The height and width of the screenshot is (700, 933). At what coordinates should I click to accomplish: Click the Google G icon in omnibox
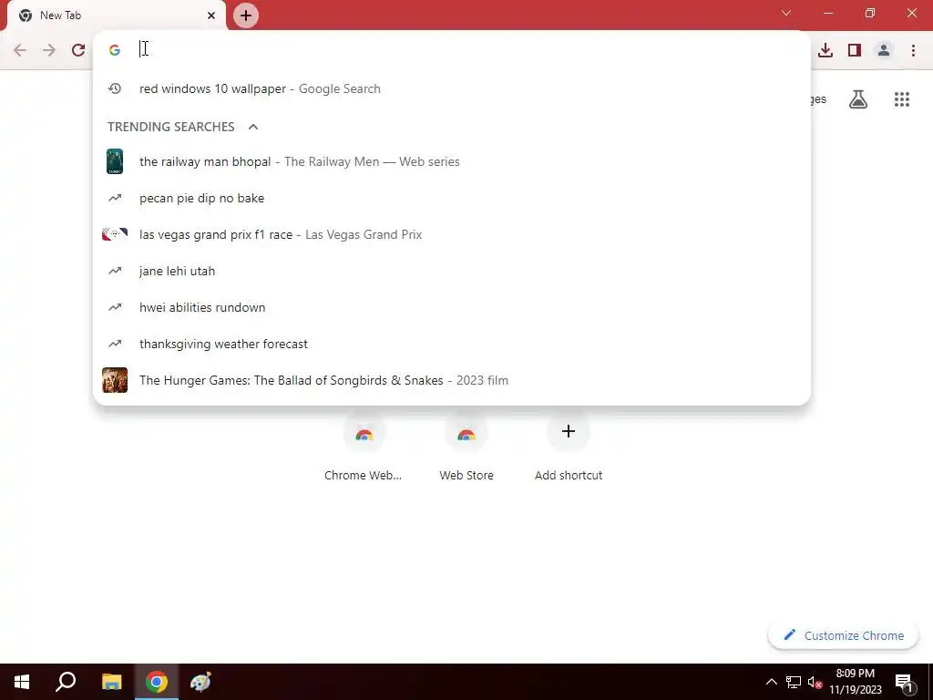[x=115, y=50]
